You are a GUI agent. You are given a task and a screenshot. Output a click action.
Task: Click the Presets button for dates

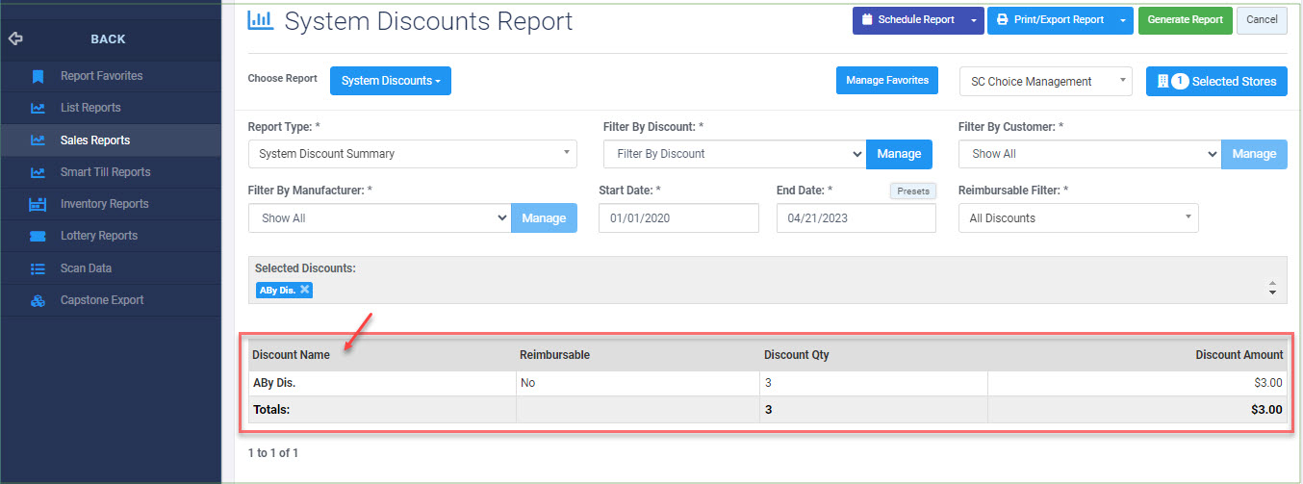point(912,191)
